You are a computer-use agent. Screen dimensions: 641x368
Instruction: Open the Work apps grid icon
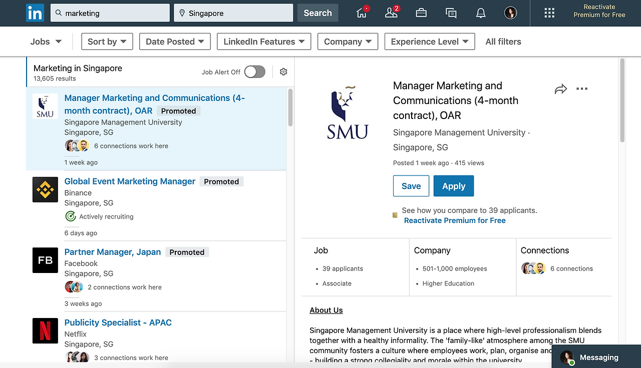549,13
